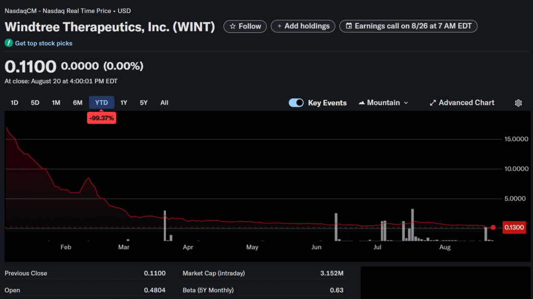Click the Advanced Chart expand arrows icon
Screen dimensions: 533x299
click(433, 102)
